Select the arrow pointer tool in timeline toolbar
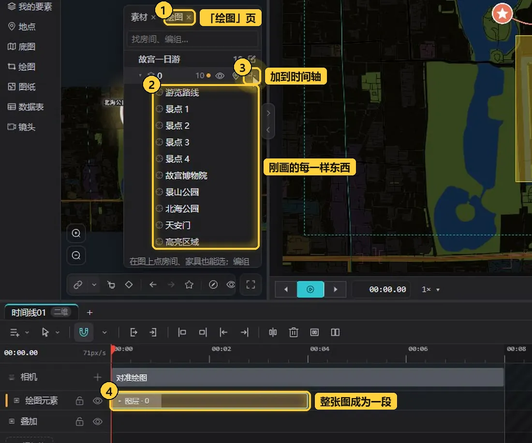The image size is (532, 443). click(45, 332)
